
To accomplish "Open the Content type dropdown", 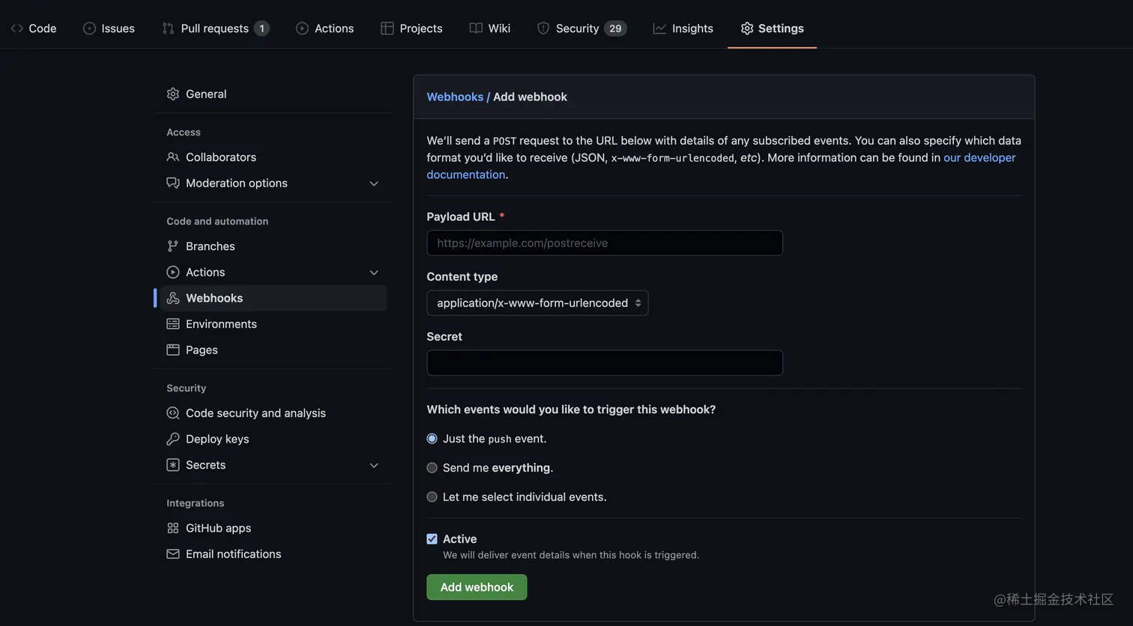I will [x=537, y=303].
